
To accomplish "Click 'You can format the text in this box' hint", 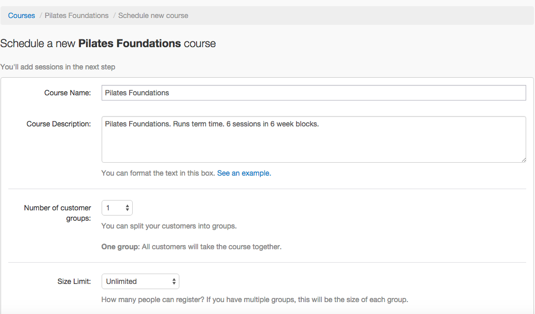I will 158,173.
